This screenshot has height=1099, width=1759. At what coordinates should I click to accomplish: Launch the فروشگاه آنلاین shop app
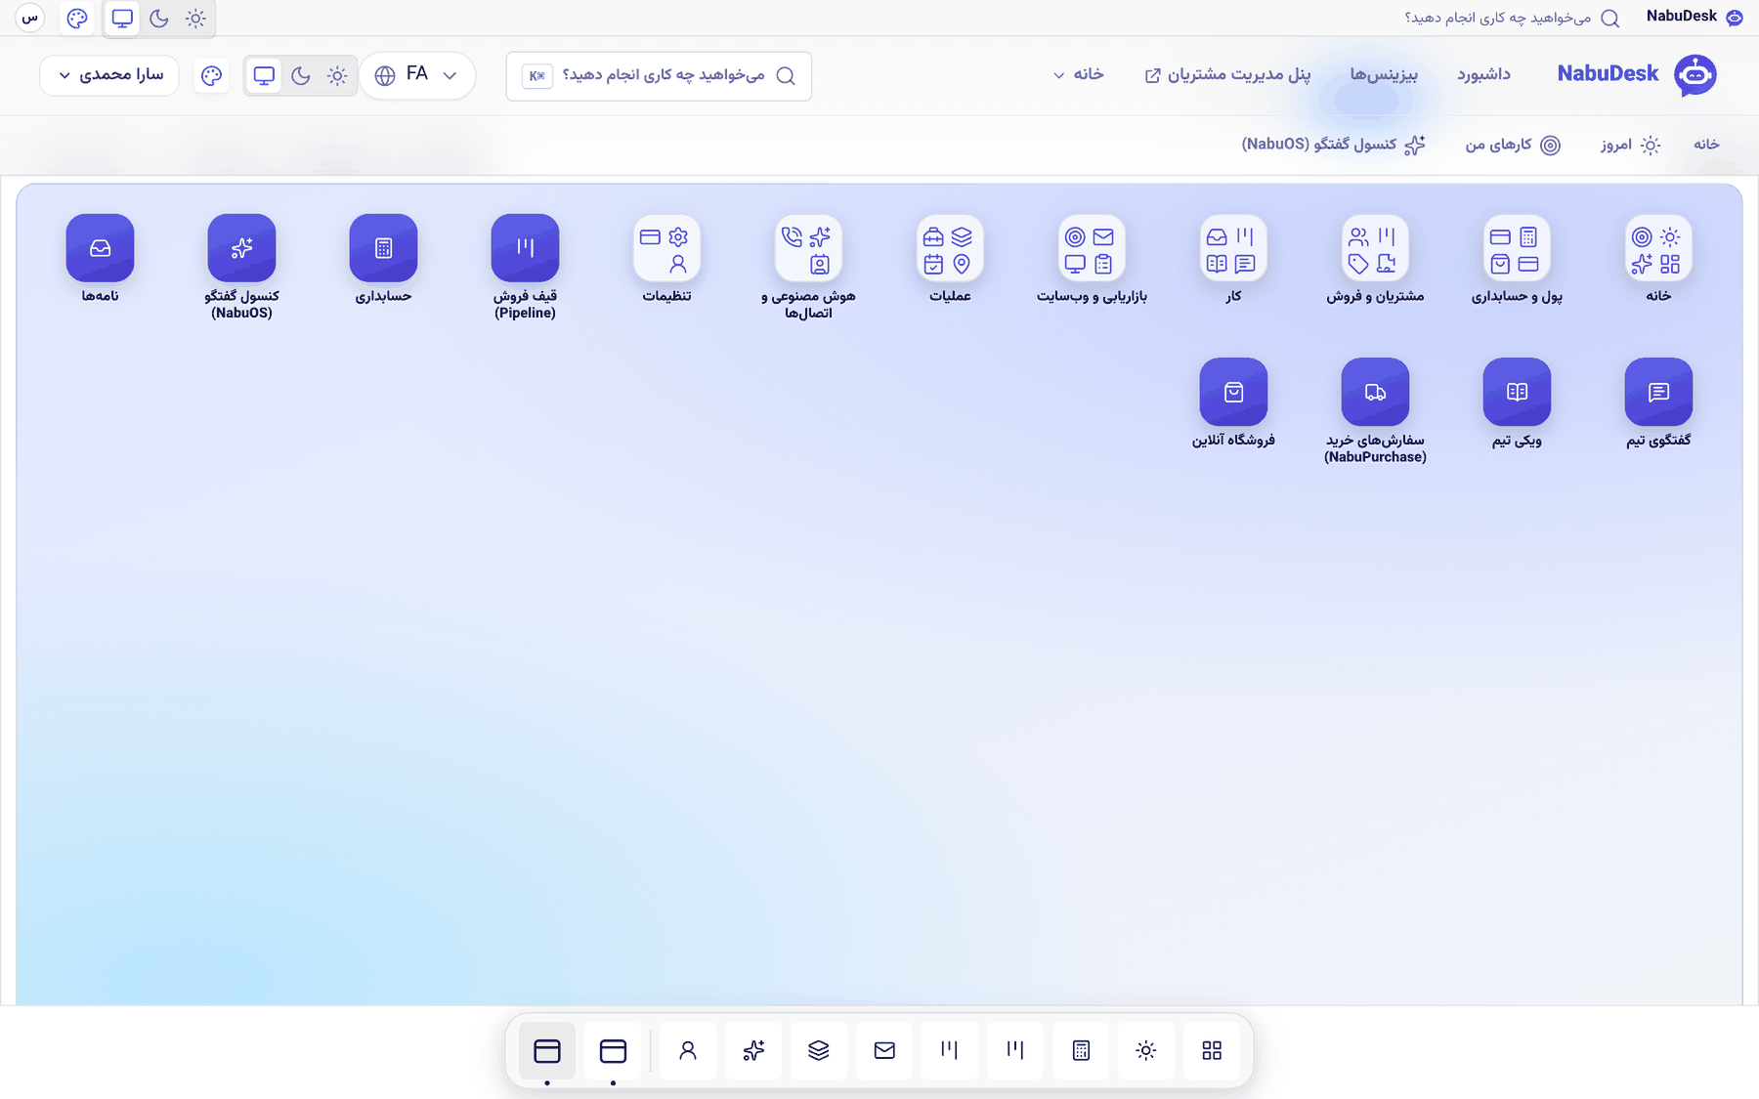pos(1233,392)
